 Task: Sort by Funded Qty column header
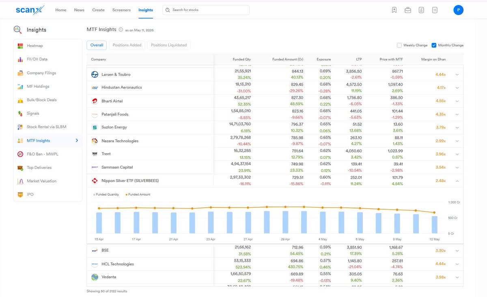(242, 59)
